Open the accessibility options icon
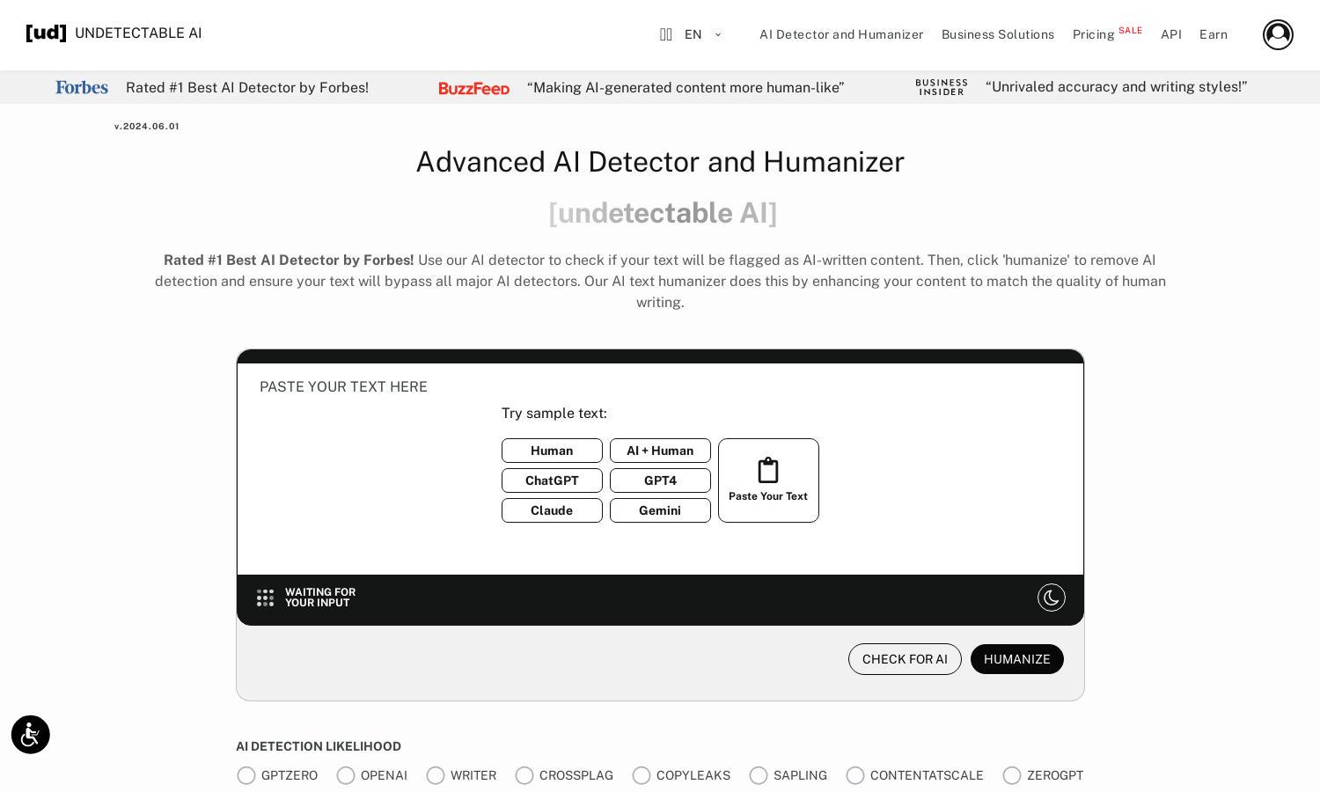1320x792 pixels. point(31,735)
